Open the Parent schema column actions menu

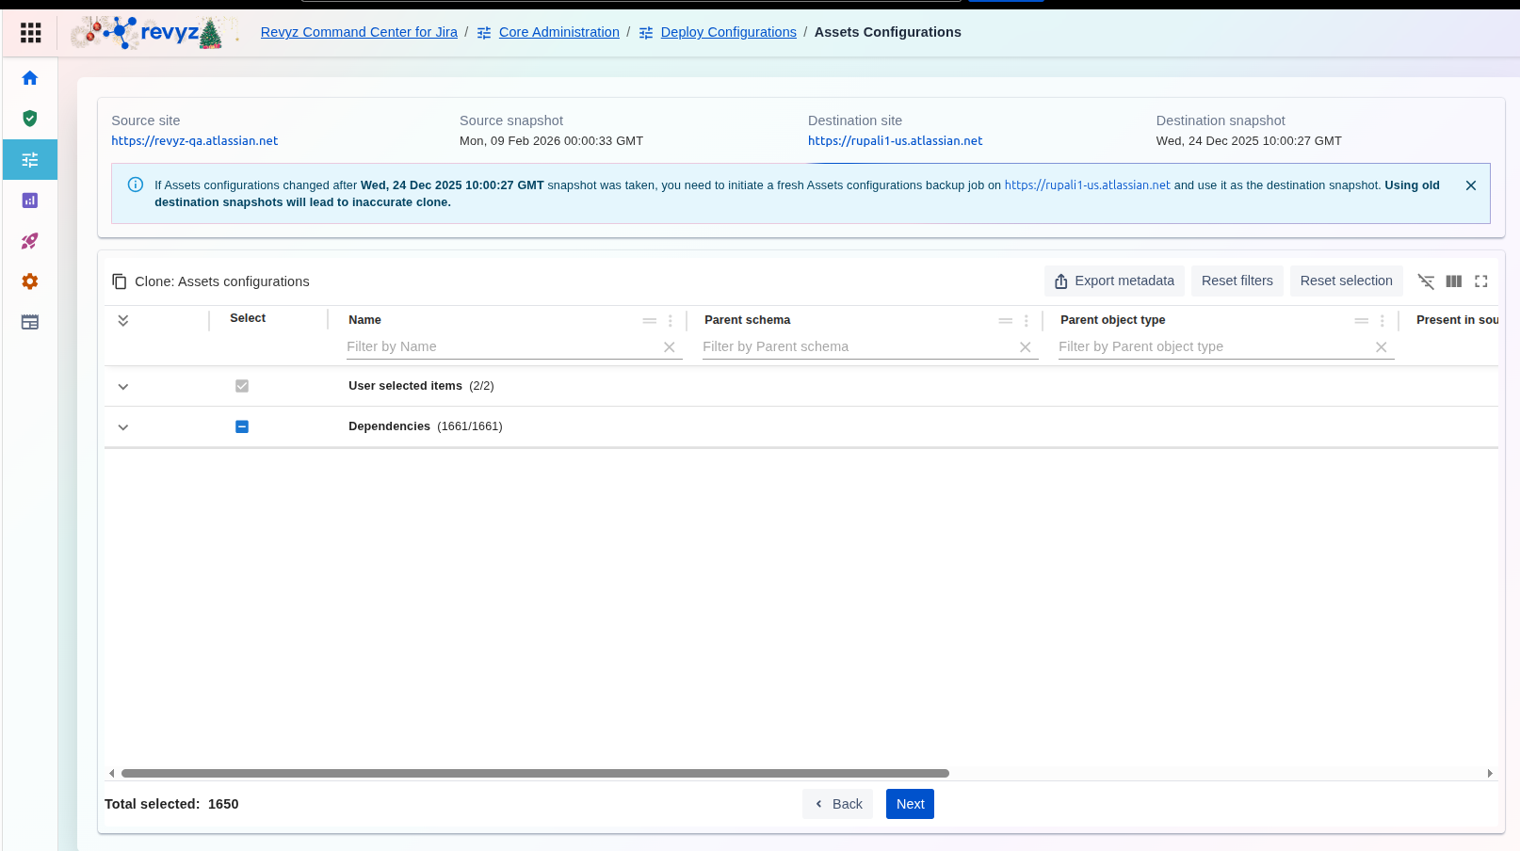click(x=1027, y=321)
